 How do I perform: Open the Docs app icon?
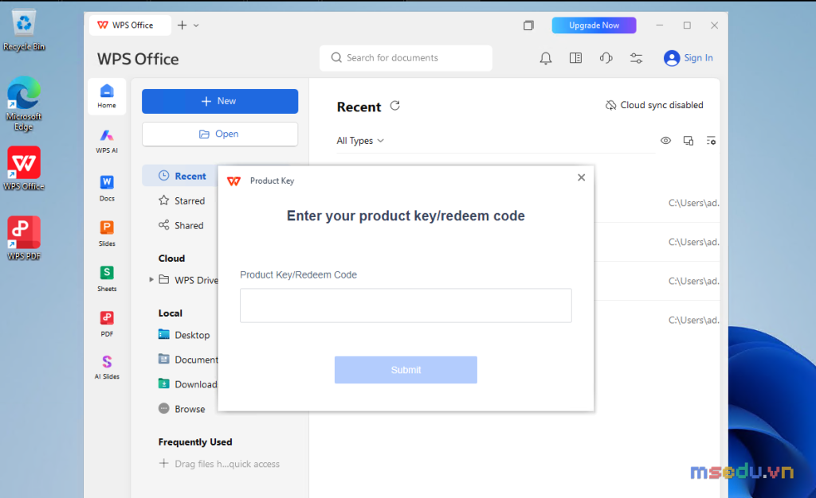[x=107, y=188]
